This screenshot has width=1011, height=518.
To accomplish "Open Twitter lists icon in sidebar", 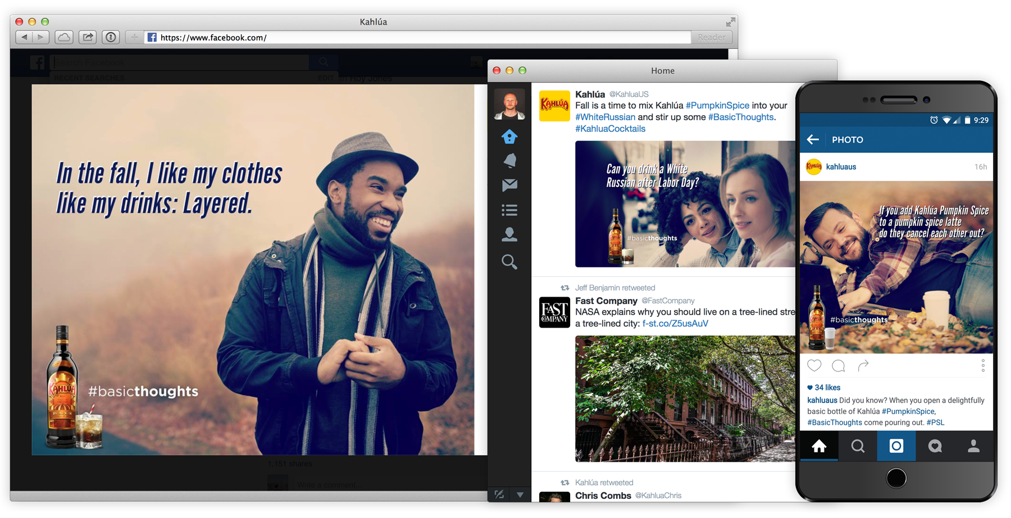I will point(509,210).
